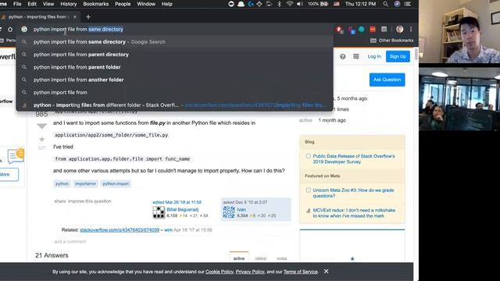Dismiss the cookie notice banner
The image size is (500, 281).
tap(326, 272)
